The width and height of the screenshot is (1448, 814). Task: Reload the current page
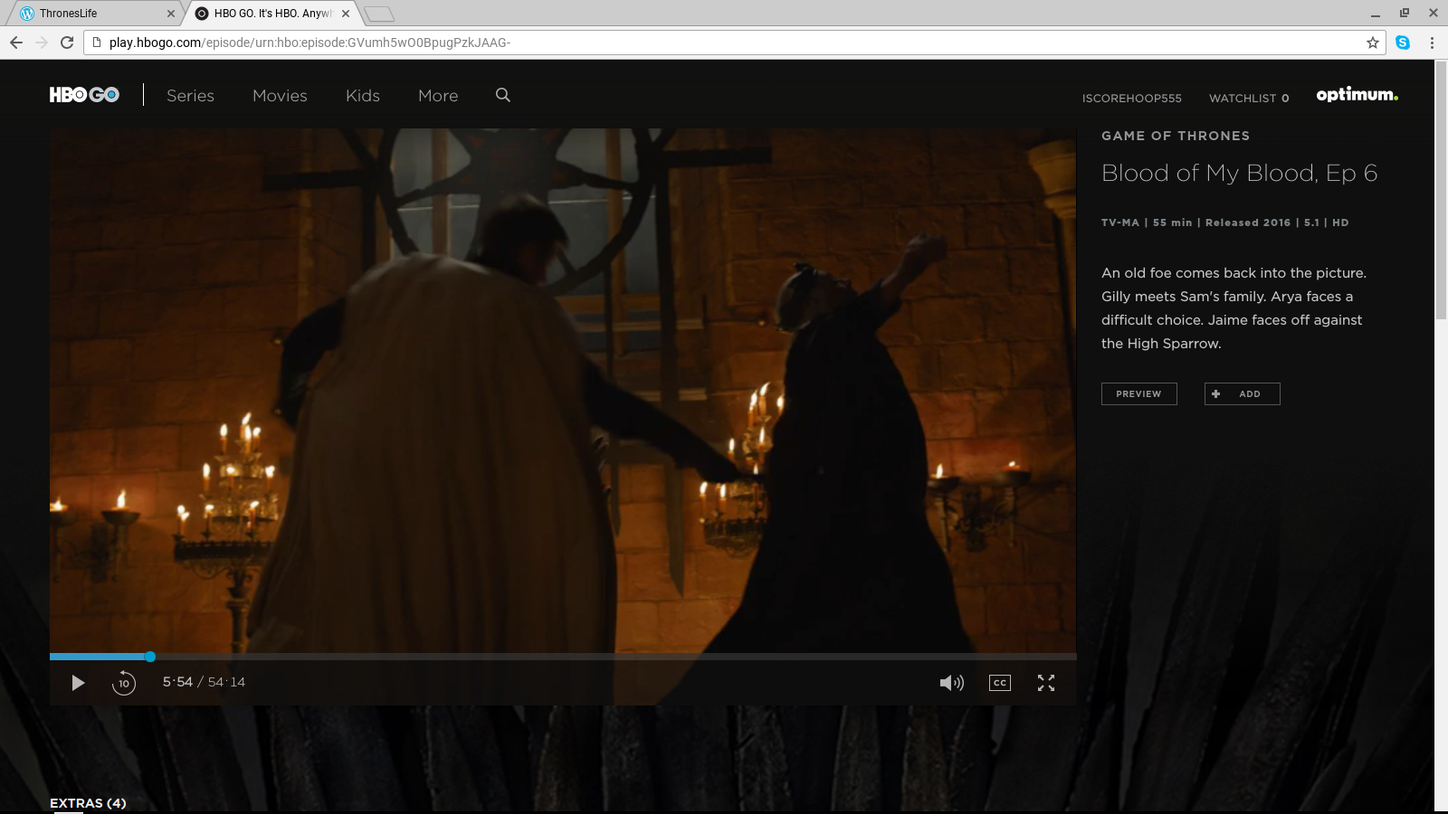[x=66, y=43]
